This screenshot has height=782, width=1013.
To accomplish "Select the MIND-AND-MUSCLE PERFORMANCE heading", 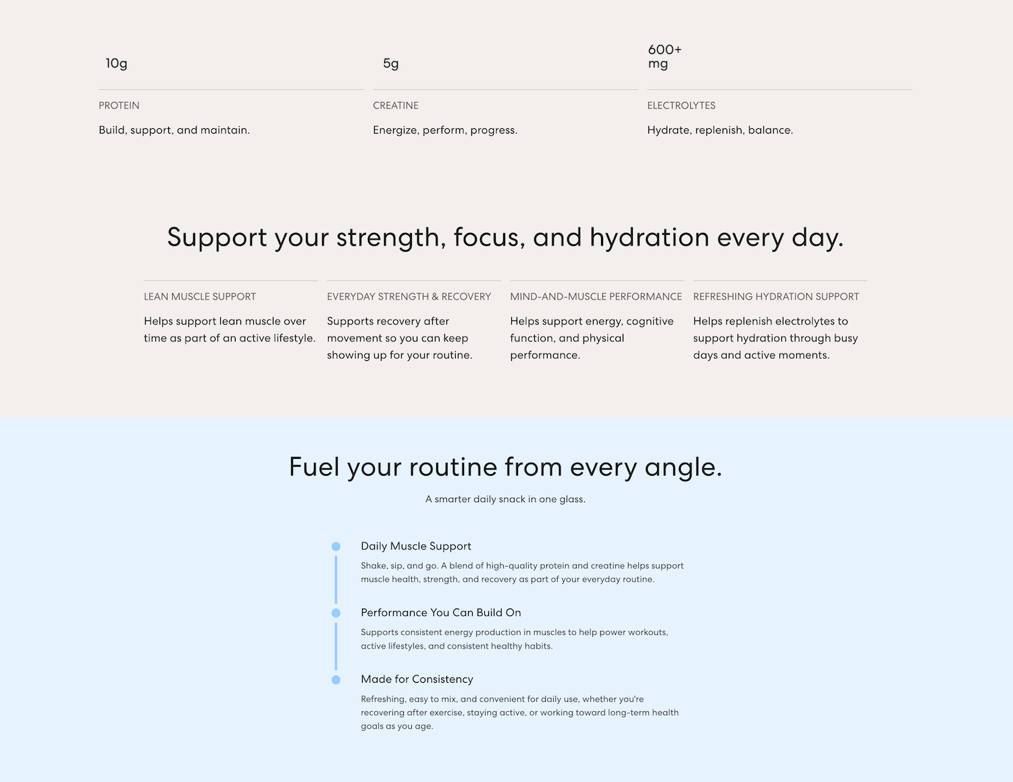I will 596,296.
